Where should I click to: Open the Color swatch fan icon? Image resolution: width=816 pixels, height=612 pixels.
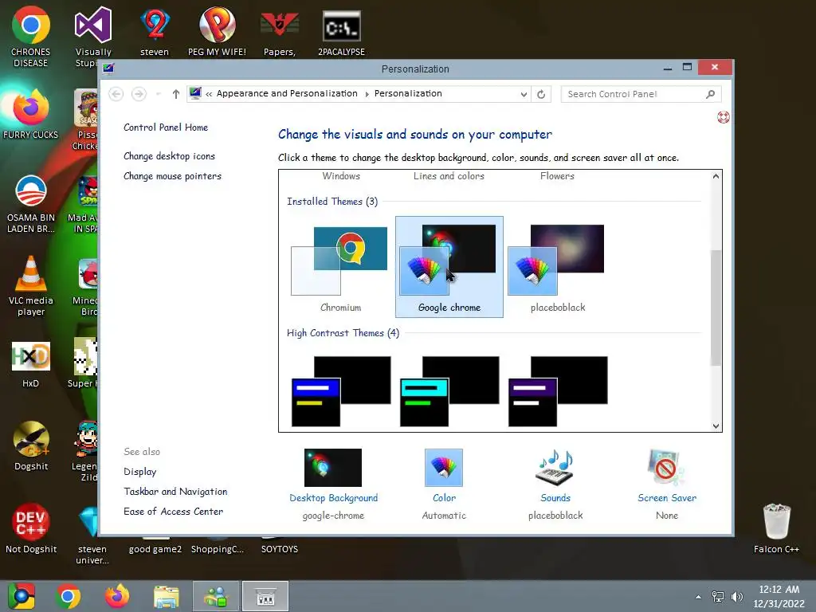tap(444, 467)
